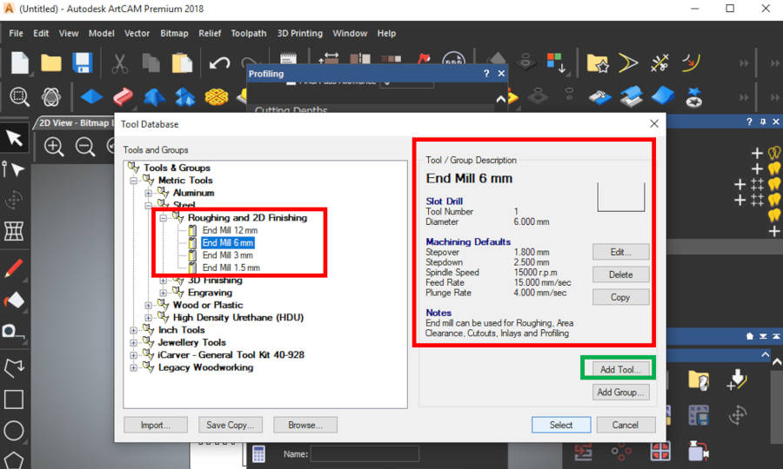Viewport: 783px width, 469px height.
Task: Click the Undo arrow icon
Action: (220, 63)
